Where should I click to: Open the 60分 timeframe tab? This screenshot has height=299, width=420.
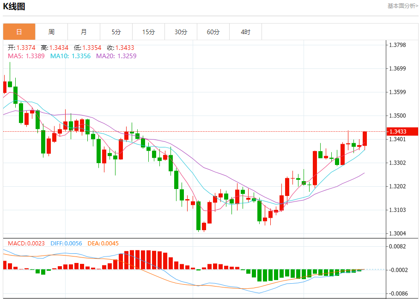(213, 32)
